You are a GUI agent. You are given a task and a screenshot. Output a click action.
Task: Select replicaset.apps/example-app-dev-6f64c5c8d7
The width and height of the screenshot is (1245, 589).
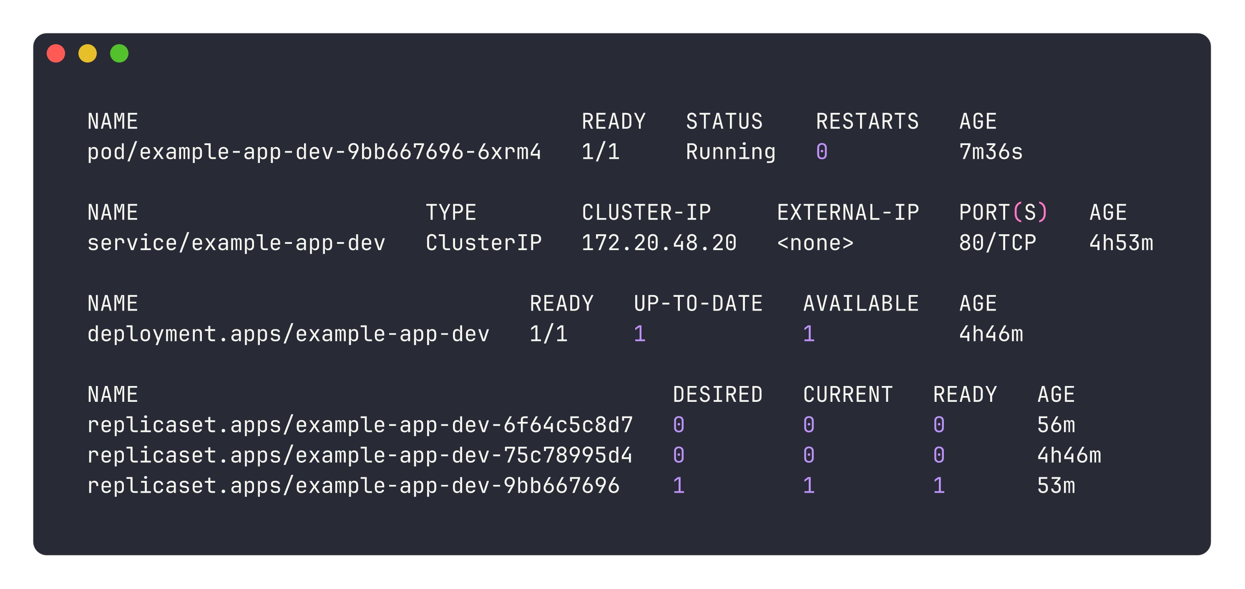point(360,425)
